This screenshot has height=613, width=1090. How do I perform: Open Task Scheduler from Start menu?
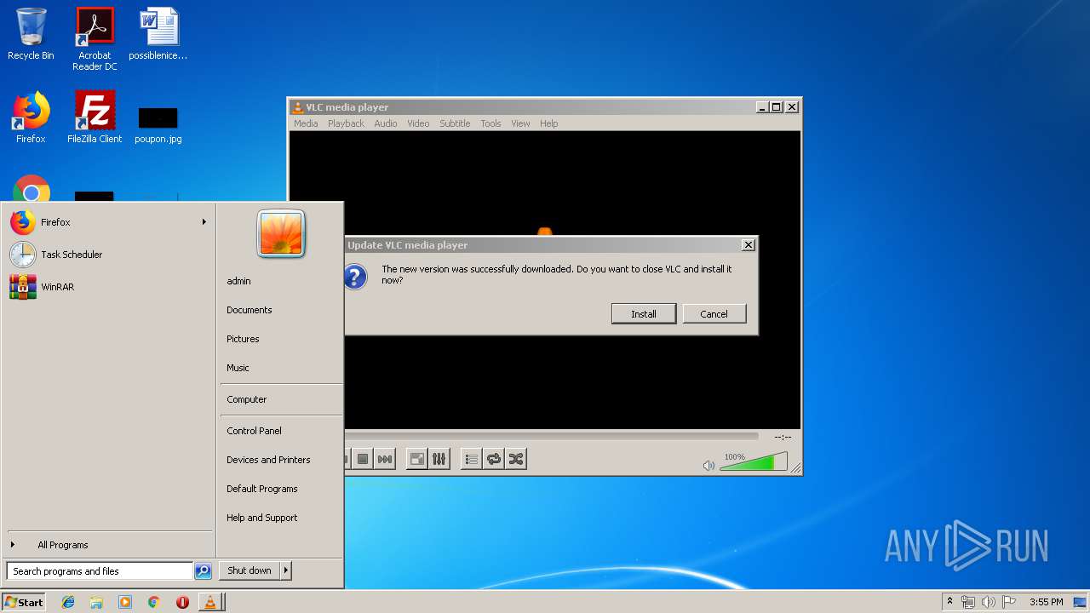107,255
